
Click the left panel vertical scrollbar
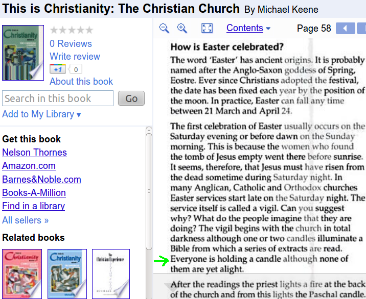click(x=149, y=204)
